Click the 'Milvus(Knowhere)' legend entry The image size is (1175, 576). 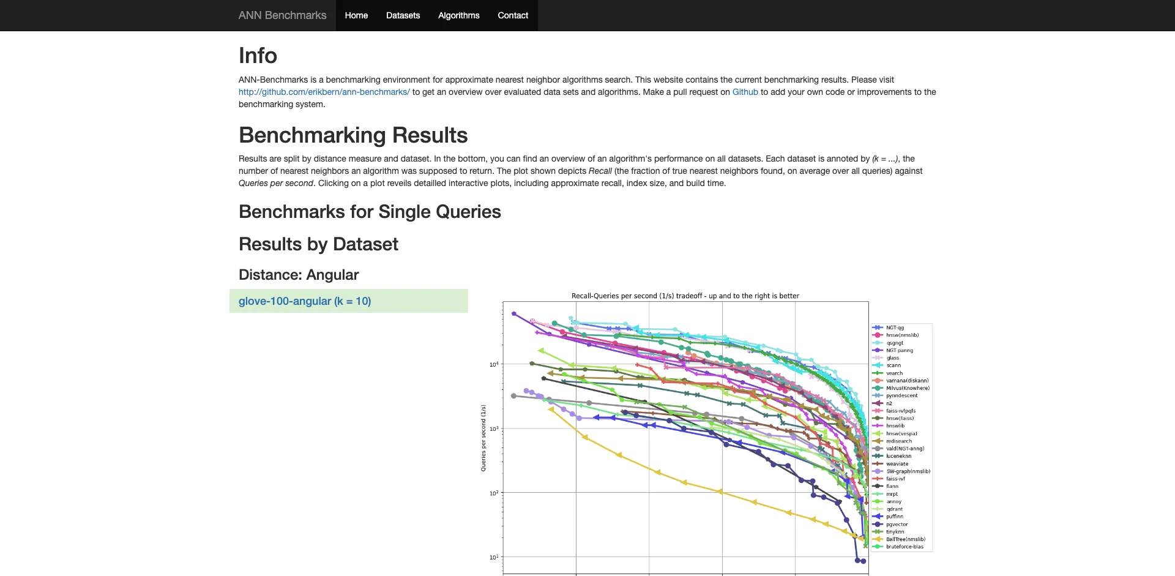[x=908, y=388]
